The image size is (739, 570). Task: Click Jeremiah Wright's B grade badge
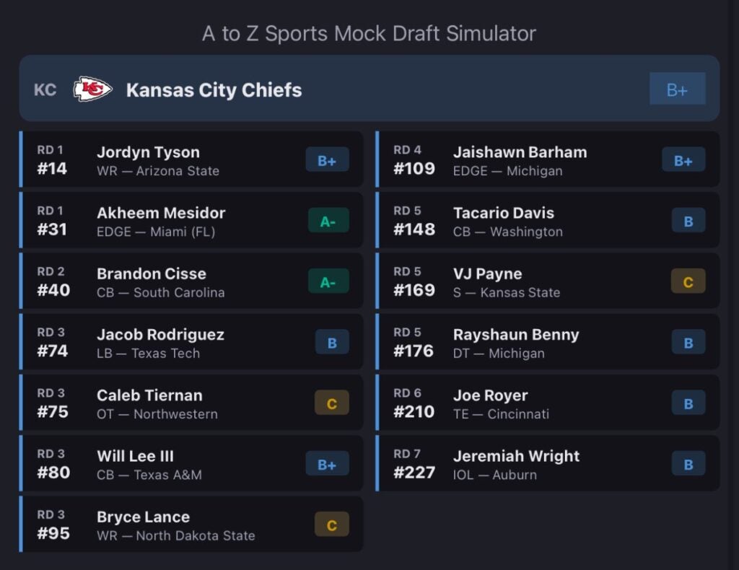point(688,463)
